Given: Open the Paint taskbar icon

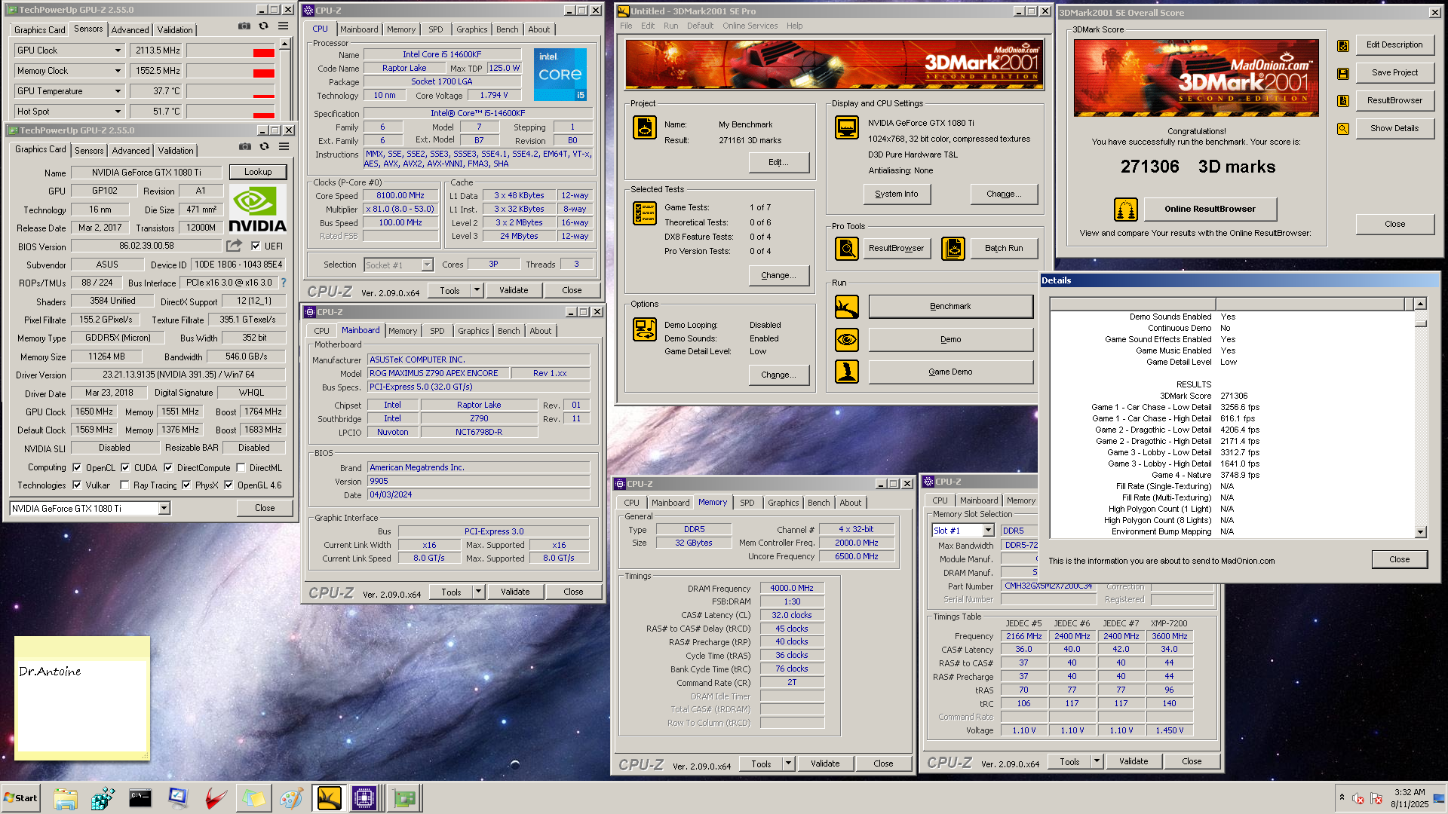Looking at the screenshot, I should pyautogui.click(x=291, y=798).
